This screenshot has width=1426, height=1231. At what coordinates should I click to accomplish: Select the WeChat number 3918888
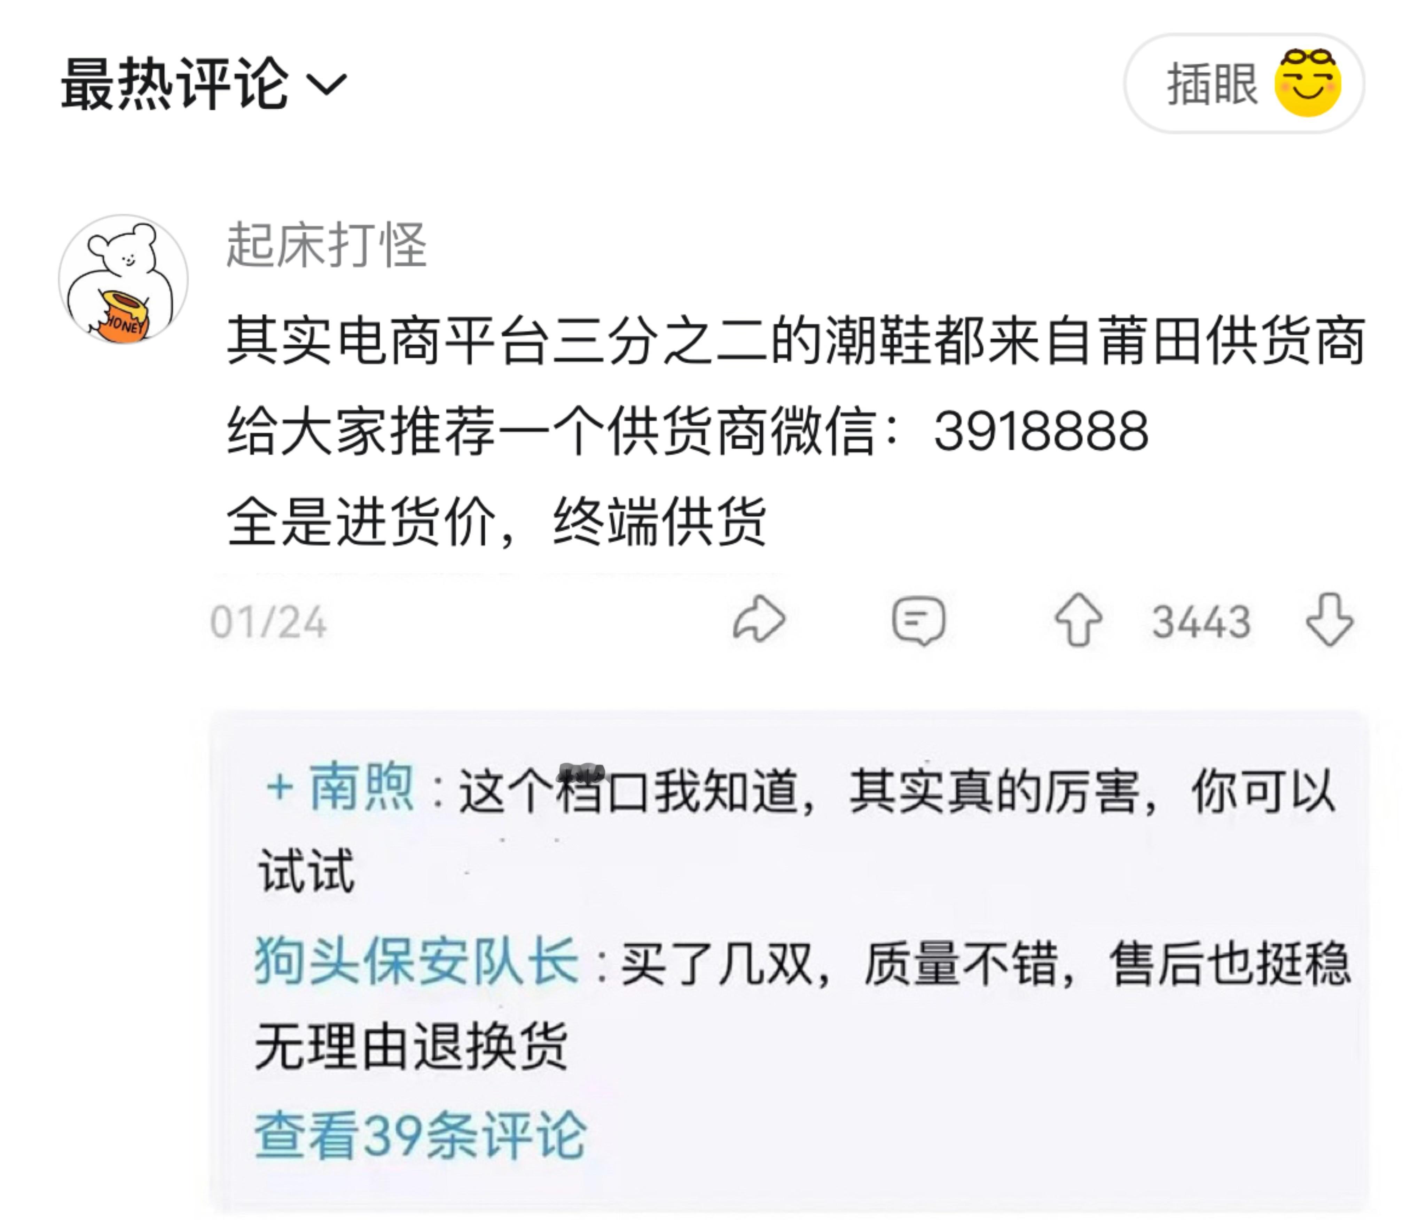[1041, 431]
